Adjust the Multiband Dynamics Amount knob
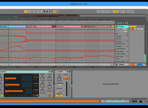 coord(50,94)
